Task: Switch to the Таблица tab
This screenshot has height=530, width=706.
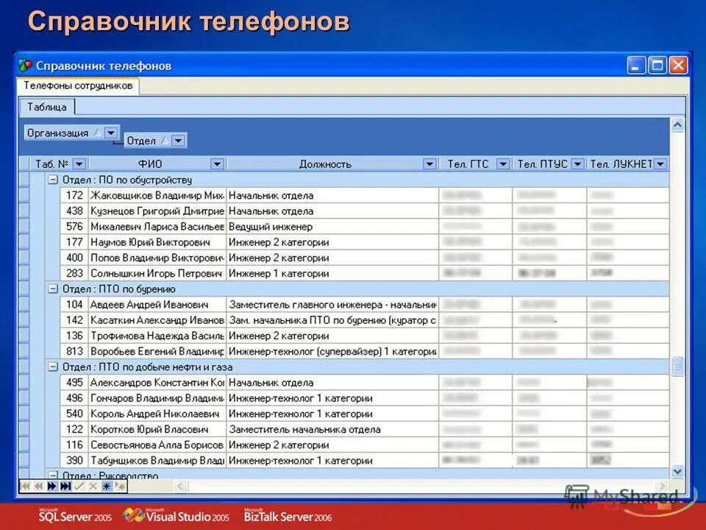Action: pyautogui.click(x=46, y=106)
